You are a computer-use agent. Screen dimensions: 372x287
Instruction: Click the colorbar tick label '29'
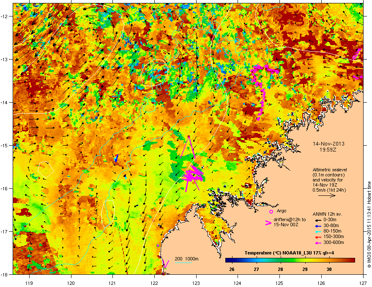305,269
